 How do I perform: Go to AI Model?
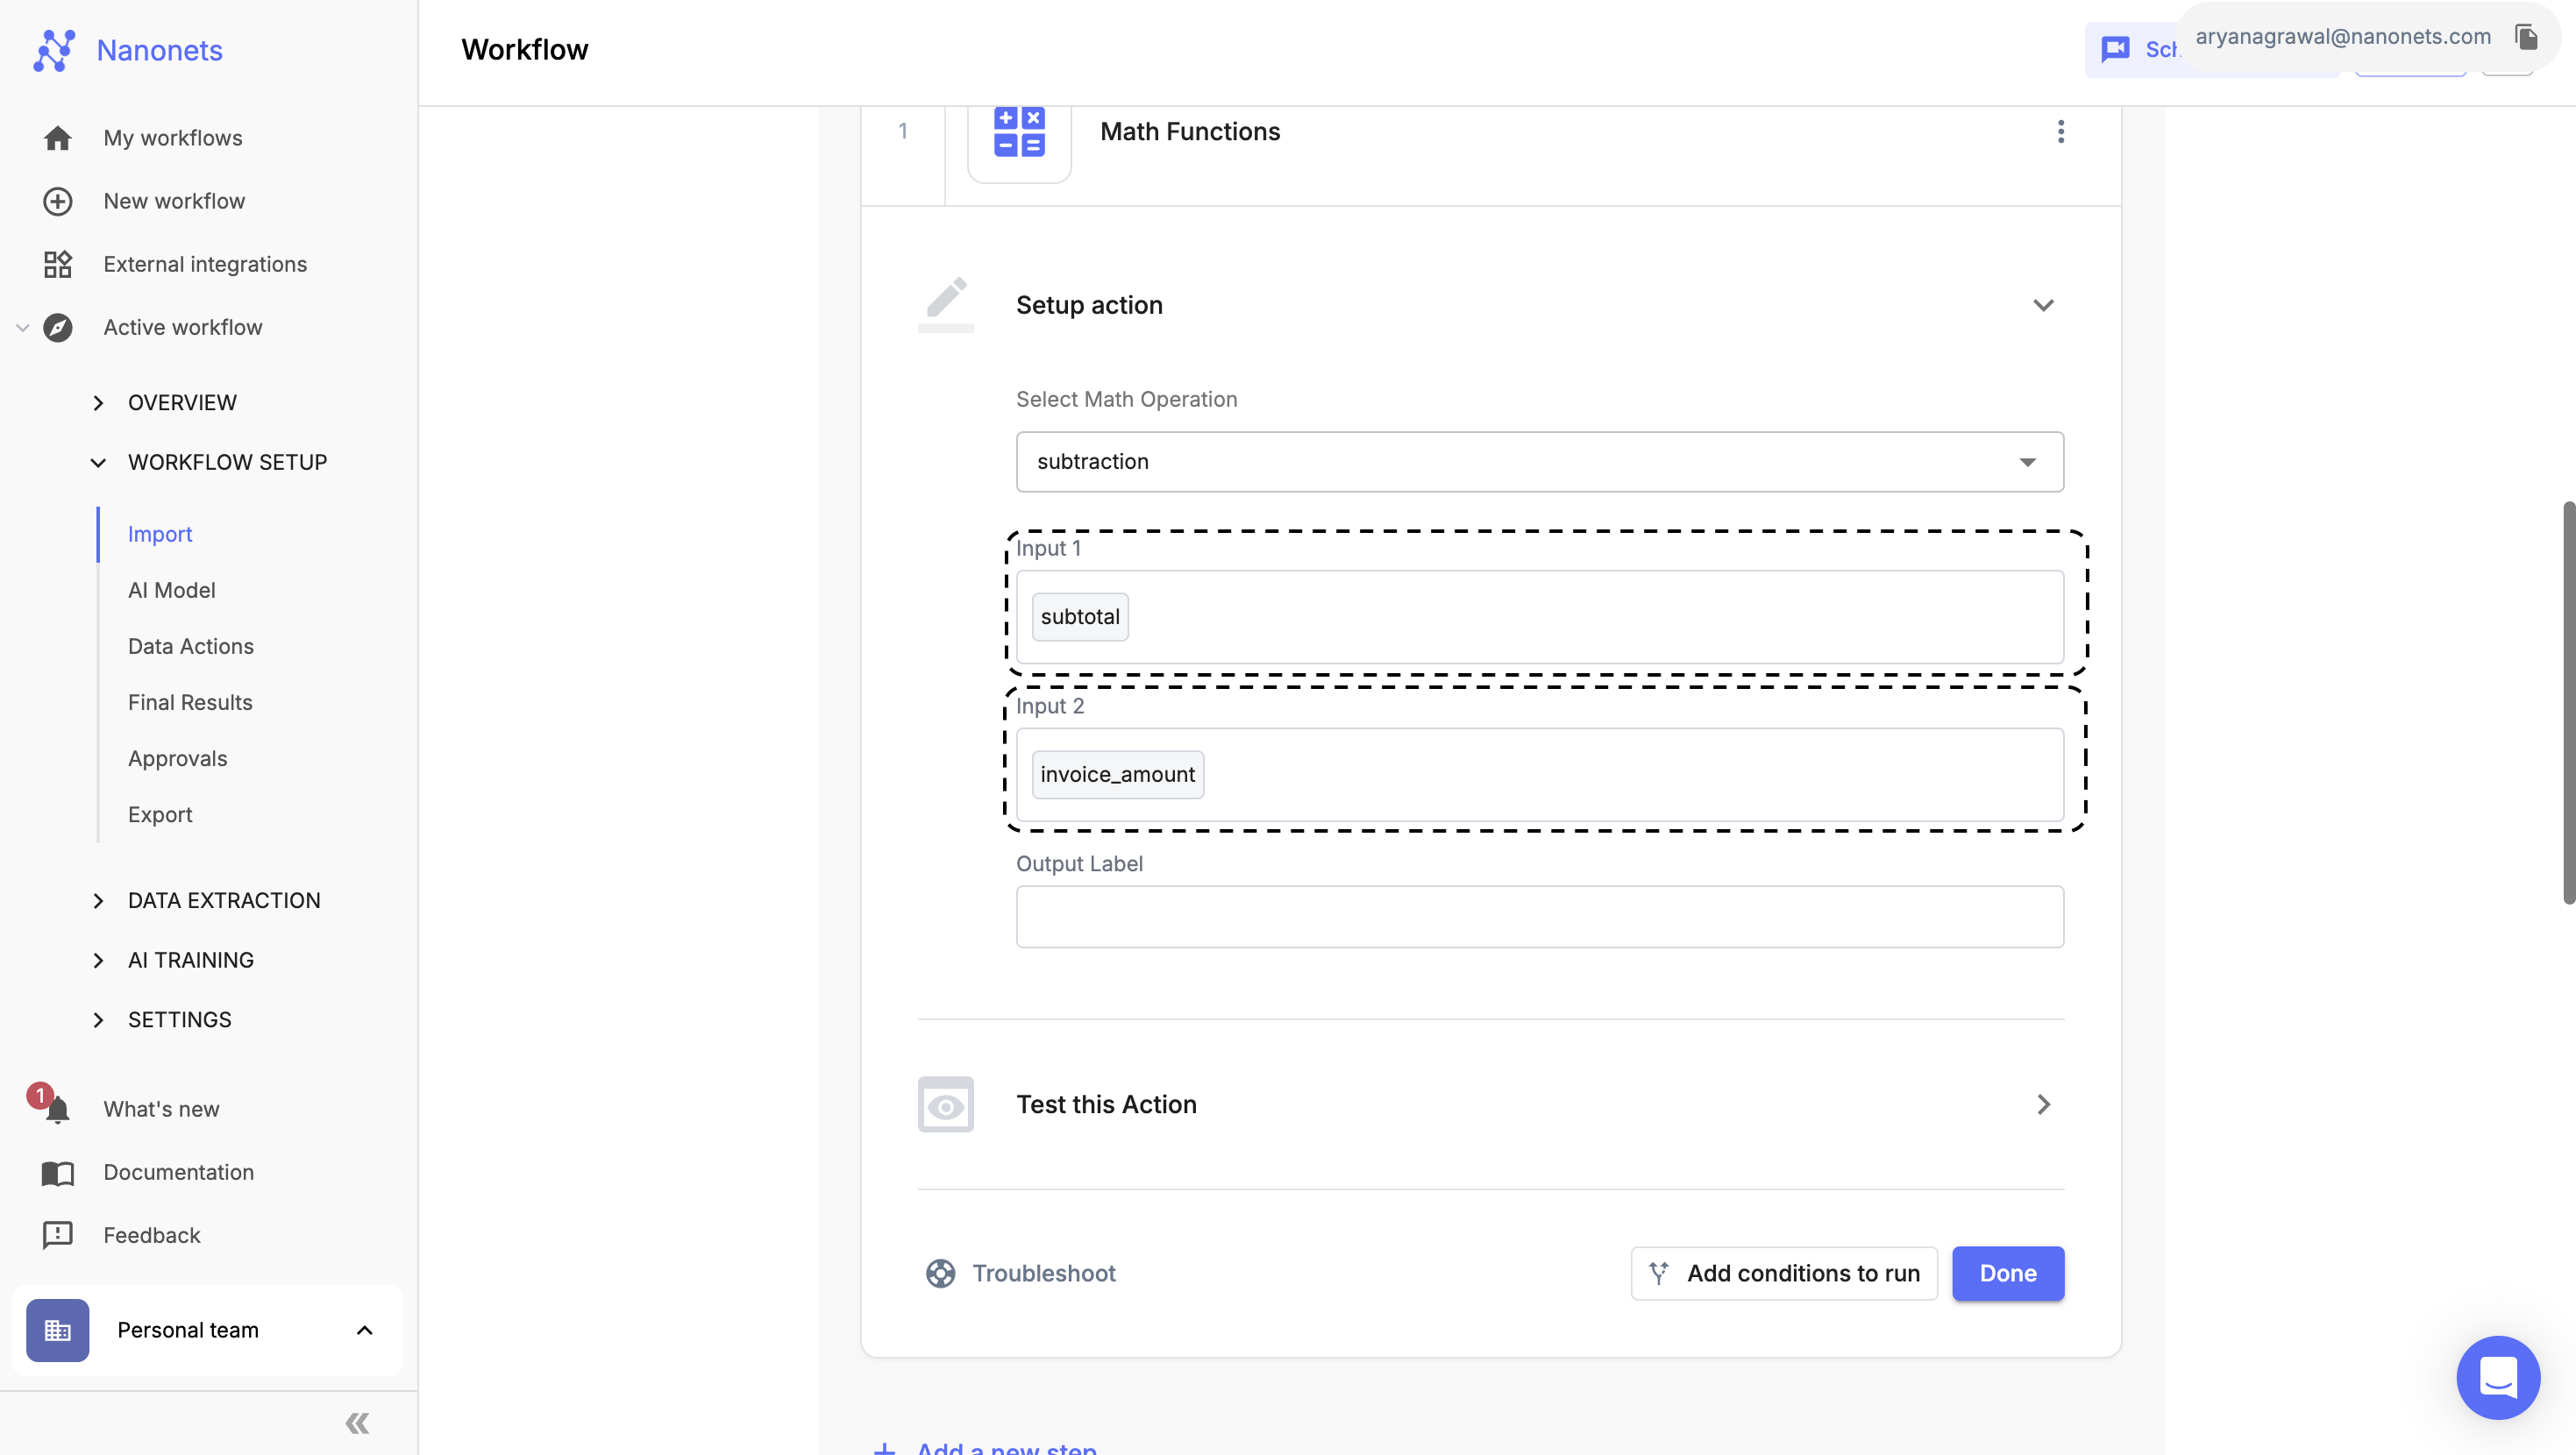(x=171, y=590)
